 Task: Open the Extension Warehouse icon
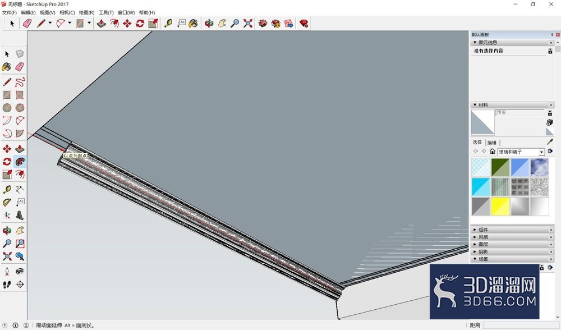(276, 24)
